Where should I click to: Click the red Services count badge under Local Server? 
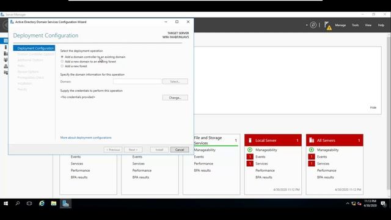[250, 164]
